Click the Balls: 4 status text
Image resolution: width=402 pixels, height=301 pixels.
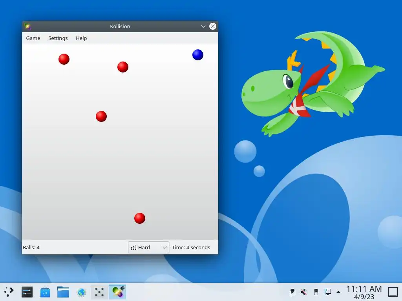[x=31, y=248]
